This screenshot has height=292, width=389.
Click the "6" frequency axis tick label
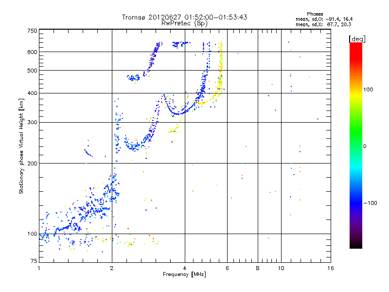tap(227, 268)
